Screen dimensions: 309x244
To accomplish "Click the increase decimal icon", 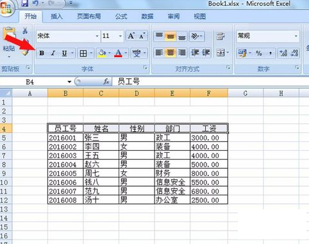I will (283, 53).
